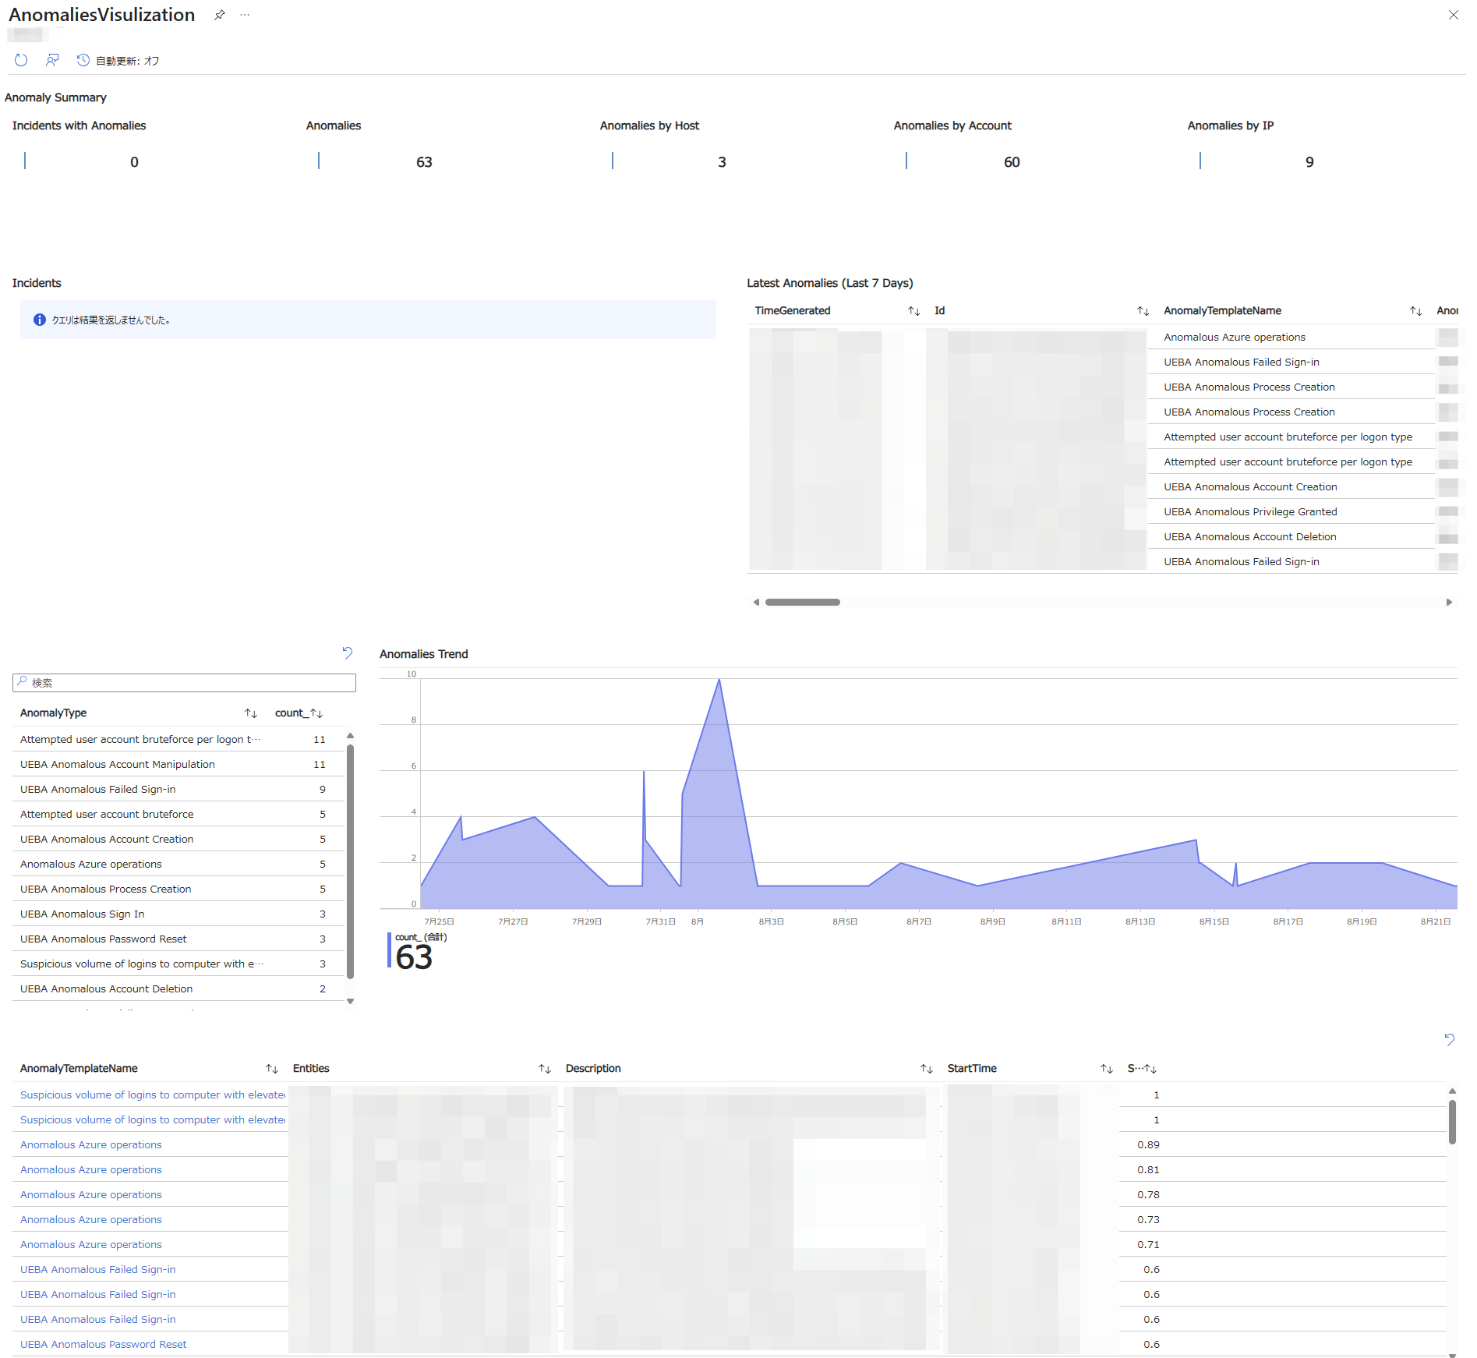Close the AnomaliesVisulization pane
Screen dimensions: 1477x1358
pyautogui.click(x=1453, y=15)
